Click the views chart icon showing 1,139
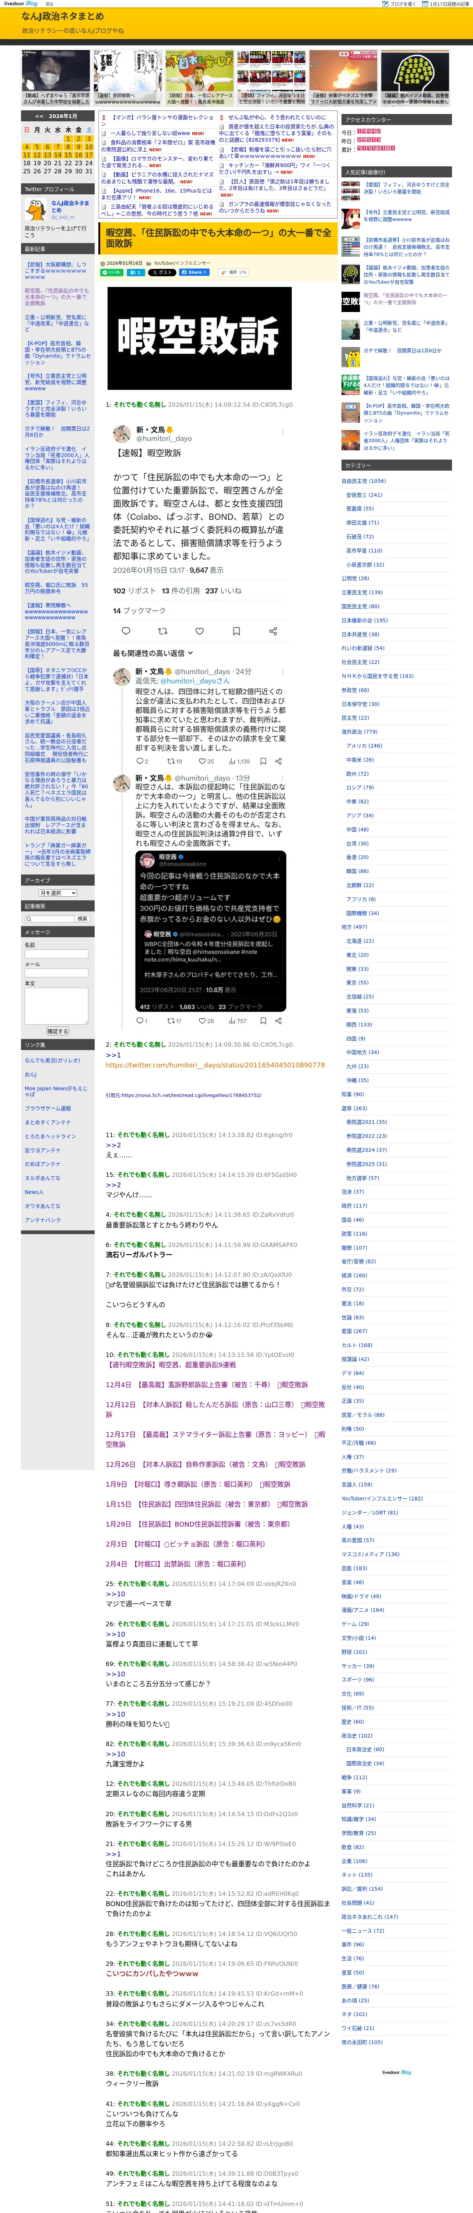The image size is (473, 2213). tap(232, 761)
